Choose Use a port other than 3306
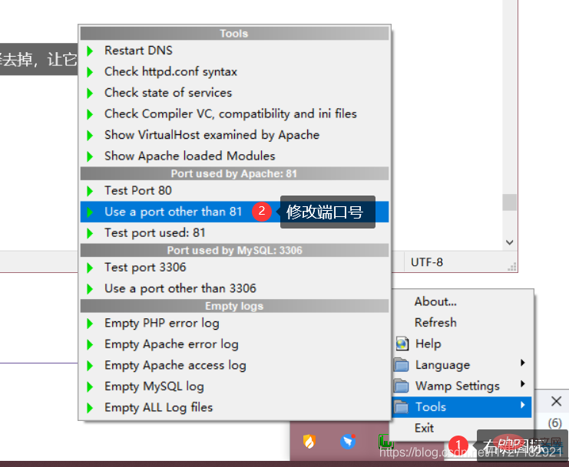Viewport: 569px width, 467px height. pos(234,288)
